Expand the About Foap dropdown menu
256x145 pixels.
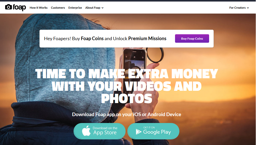(x=94, y=8)
